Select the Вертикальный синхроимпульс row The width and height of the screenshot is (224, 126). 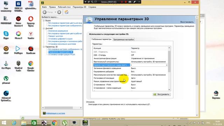130,62
